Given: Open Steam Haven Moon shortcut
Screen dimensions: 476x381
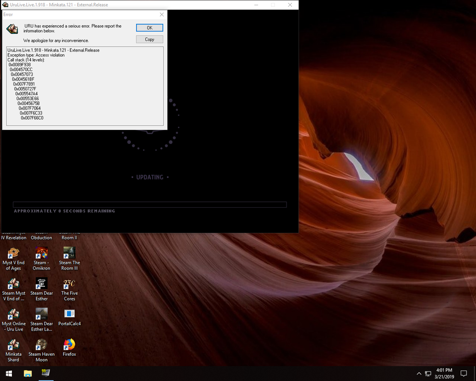Looking at the screenshot, I should (x=41, y=350).
